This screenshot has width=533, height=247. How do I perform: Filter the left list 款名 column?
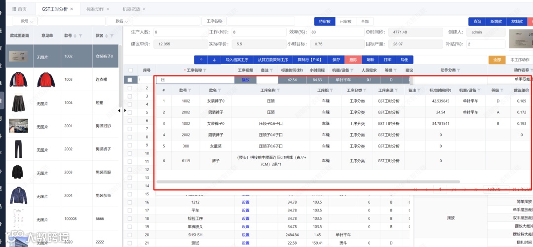pos(112,35)
